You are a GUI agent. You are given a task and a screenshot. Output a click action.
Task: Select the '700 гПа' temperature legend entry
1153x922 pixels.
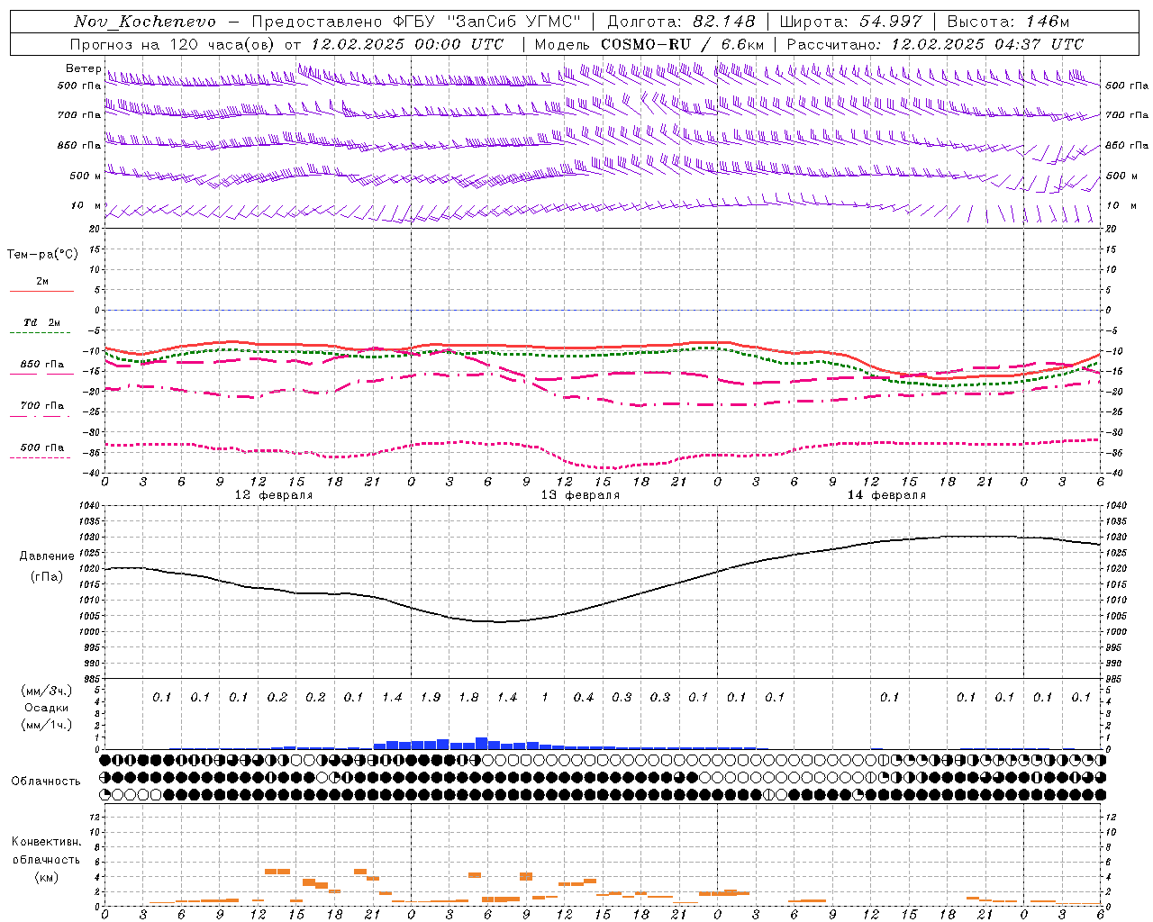pos(42,405)
